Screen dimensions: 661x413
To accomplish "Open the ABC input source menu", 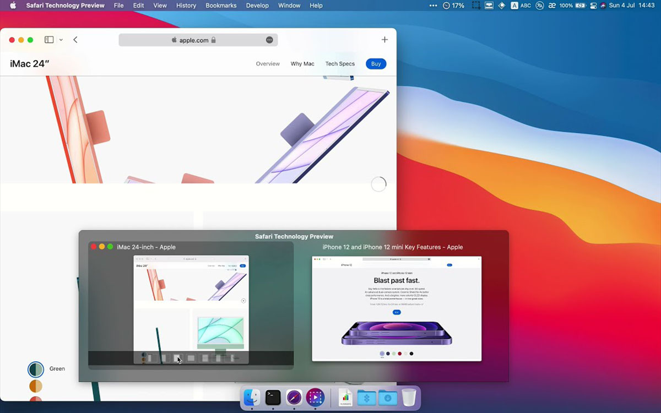I will point(521,6).
